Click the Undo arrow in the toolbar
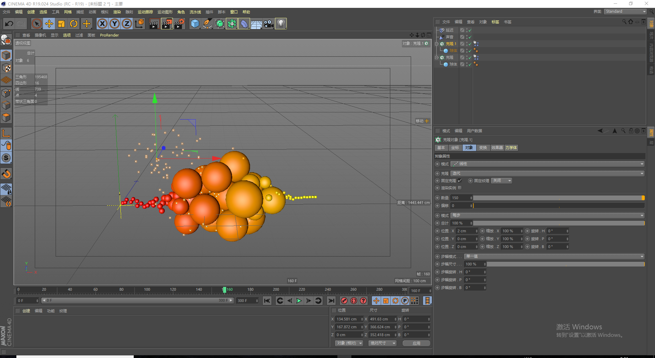This screenshot has width=655, height=358. (9, 24)
